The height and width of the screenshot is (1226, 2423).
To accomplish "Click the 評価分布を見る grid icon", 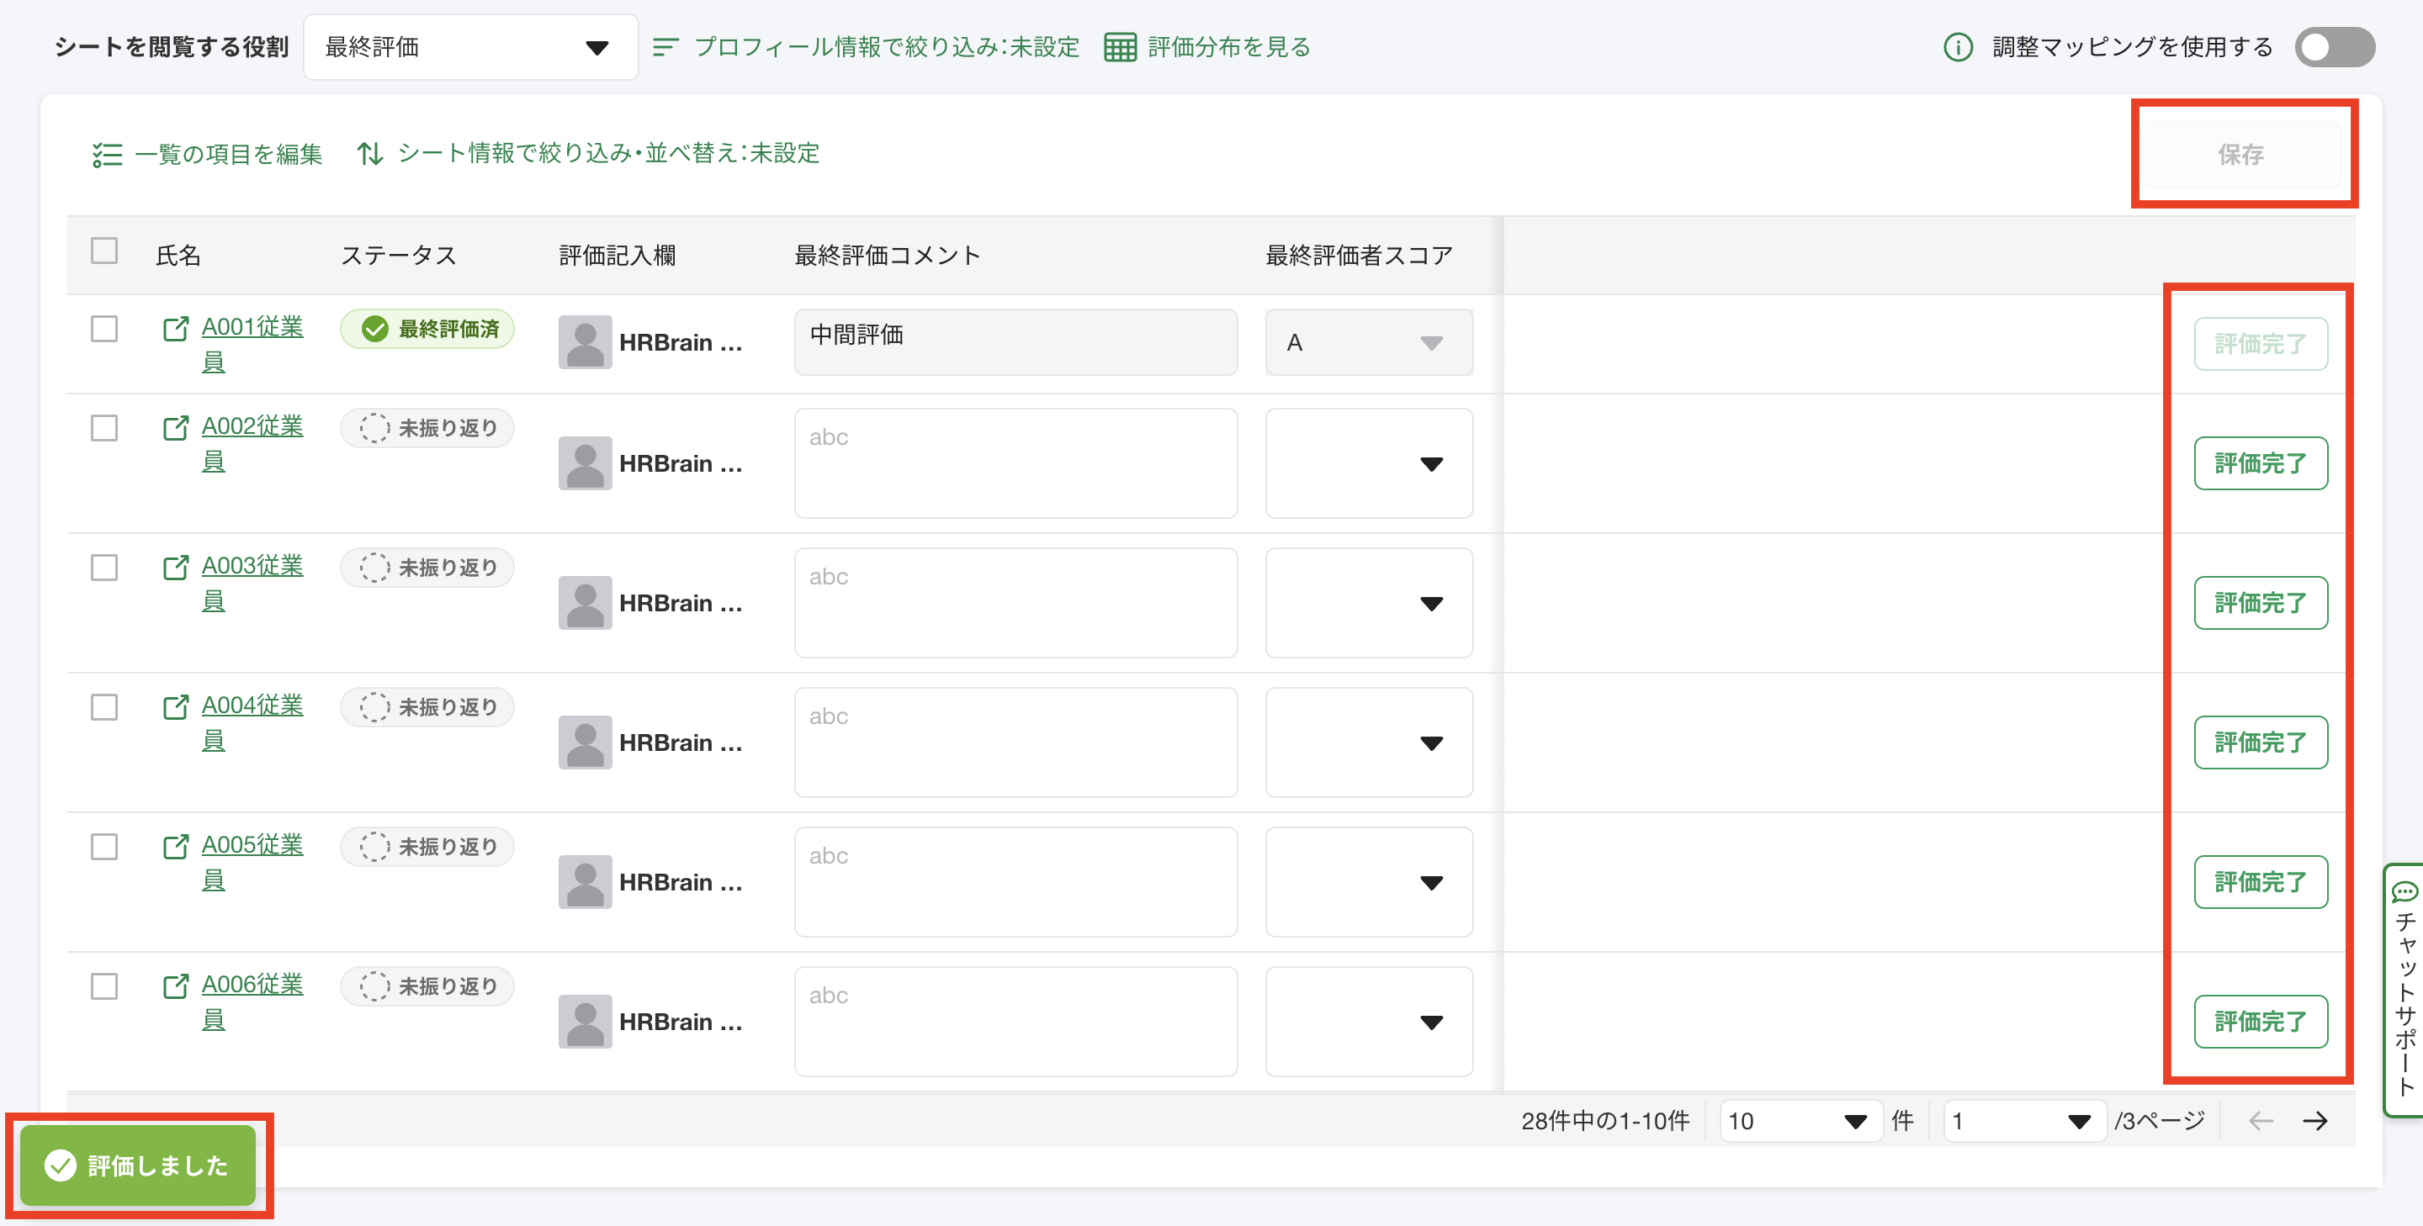I will coord(1119,47).
